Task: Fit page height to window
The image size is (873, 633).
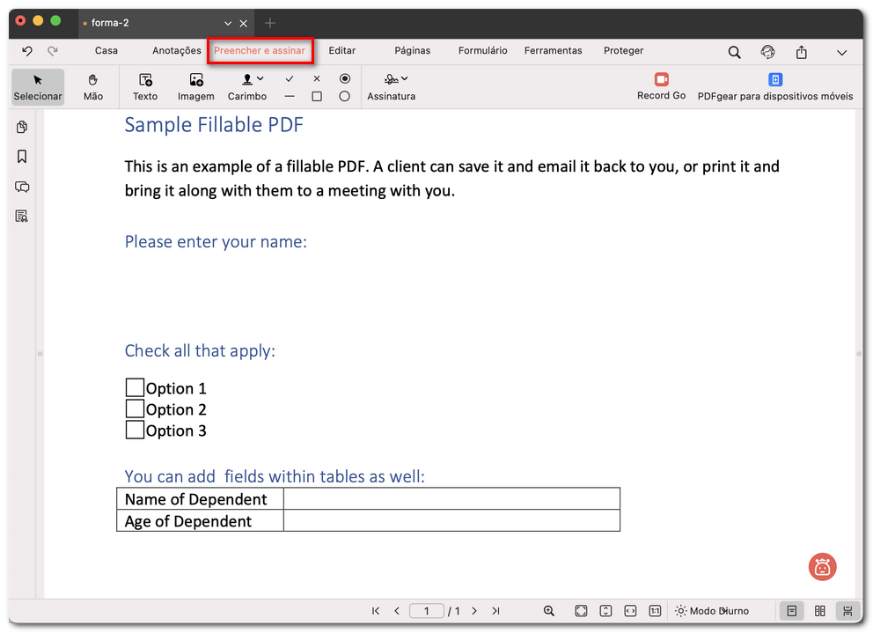Action: pos(605,611)
